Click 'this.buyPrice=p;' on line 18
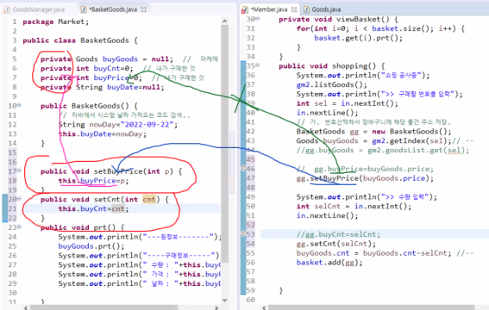The image size is (489, 310). 93,181
